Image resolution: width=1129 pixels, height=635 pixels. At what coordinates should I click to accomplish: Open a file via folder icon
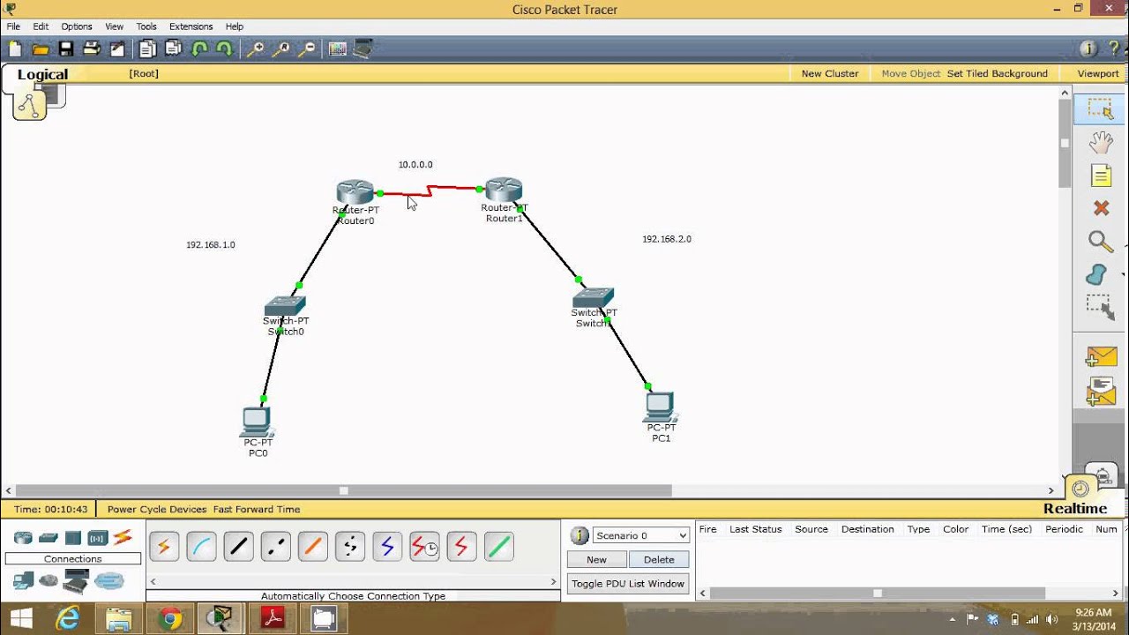[41, 49]
